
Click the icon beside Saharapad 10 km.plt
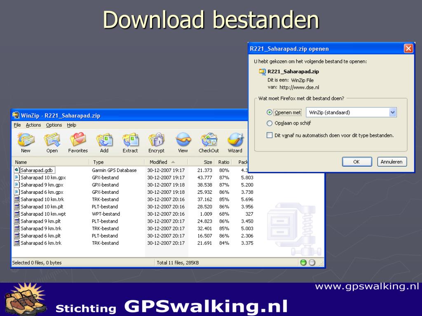tap(16, 207)
